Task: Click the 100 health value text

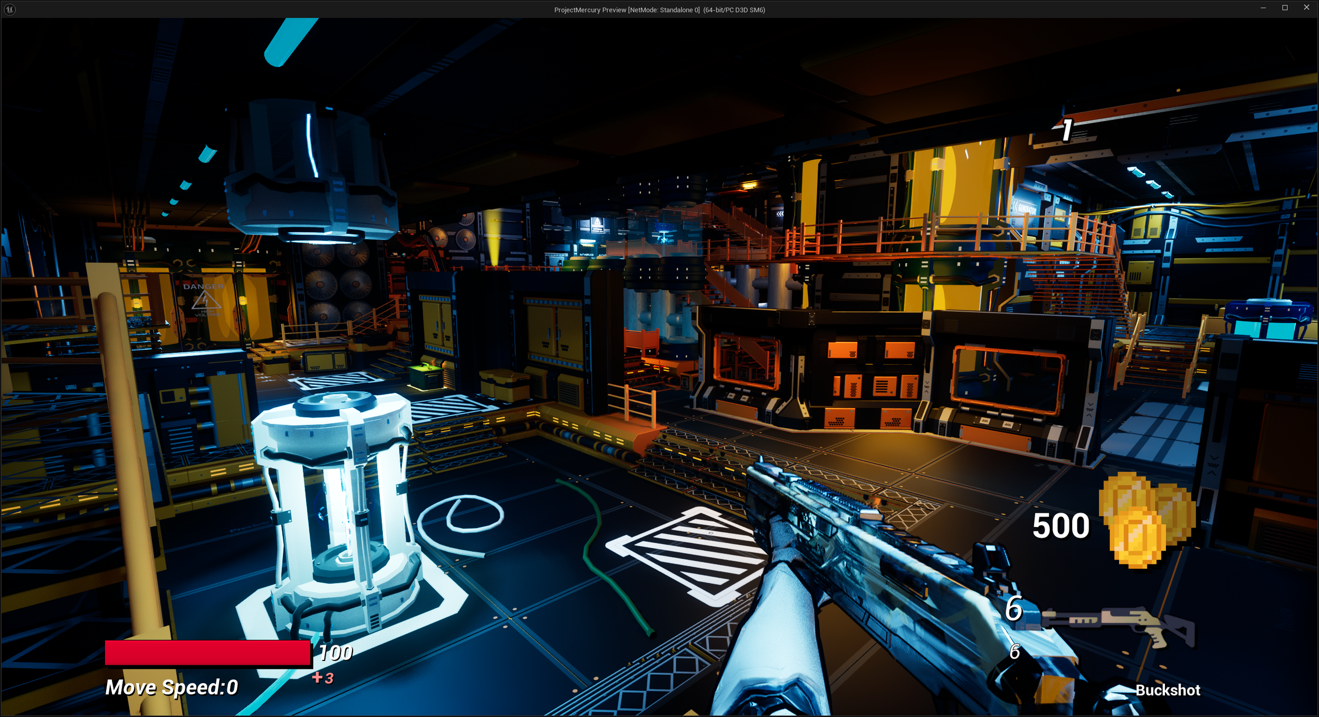Action: coord(336,653)
